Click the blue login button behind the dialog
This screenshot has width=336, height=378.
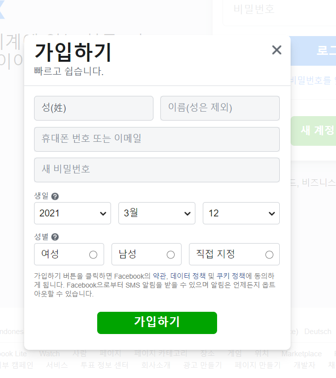pyautogui.click(x=313, y=50)
